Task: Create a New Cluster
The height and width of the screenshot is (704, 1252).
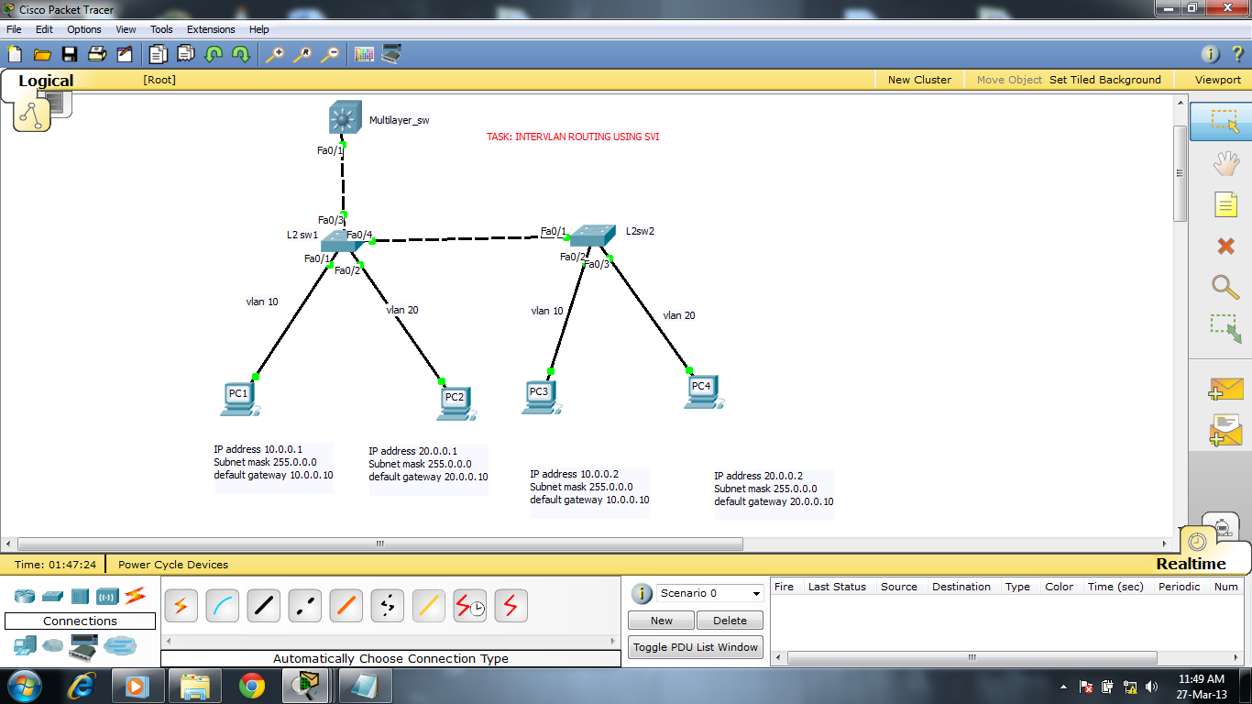Action: click(919, 79)
